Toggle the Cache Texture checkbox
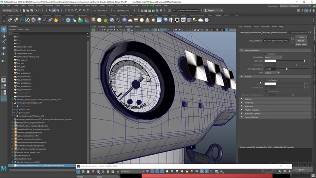 [x=266, y=91]
